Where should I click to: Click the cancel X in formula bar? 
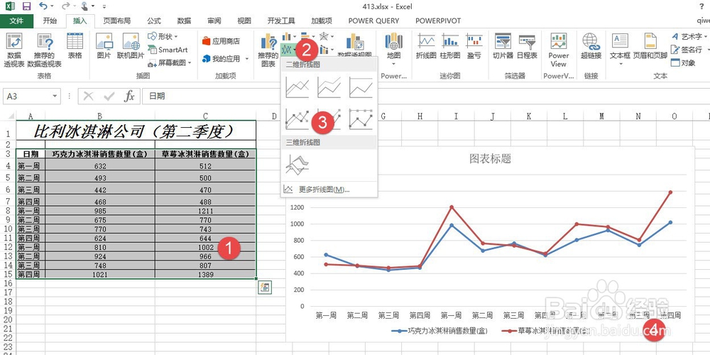[x=89, y=96]
